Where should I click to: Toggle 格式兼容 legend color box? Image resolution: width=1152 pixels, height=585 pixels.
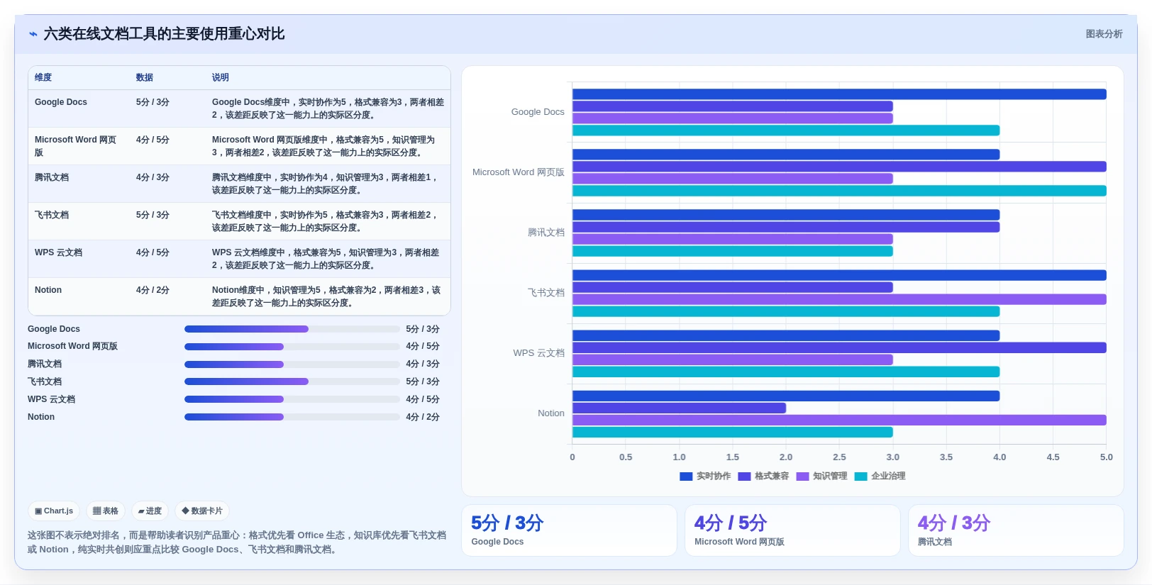click(x=744, y=477)
